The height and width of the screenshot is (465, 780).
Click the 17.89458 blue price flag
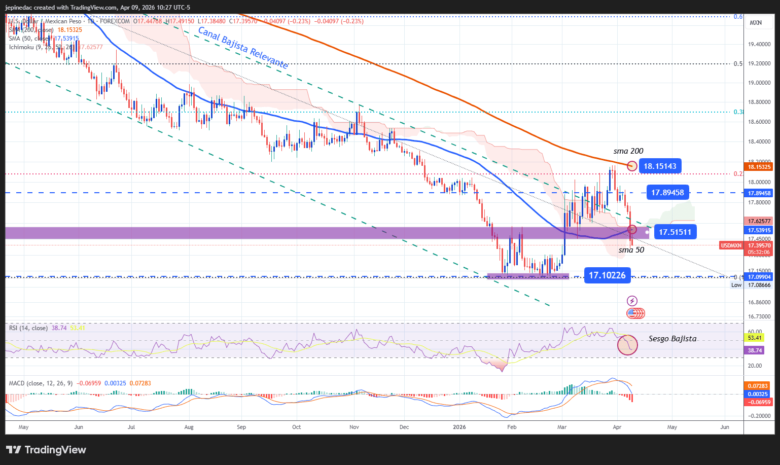pyautogui.click(x=667, y=192)
